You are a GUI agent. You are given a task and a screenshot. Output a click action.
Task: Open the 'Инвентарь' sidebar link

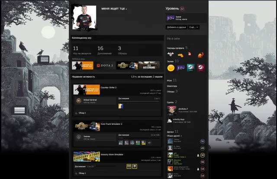pyautogui.click(x=172, y=86)
